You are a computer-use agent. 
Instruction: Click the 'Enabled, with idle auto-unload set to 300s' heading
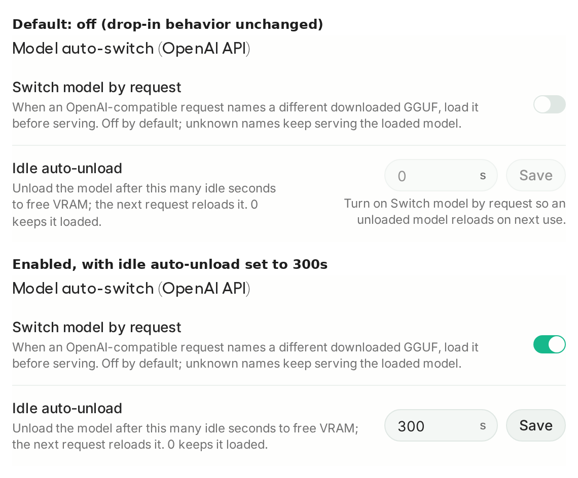point(170,264)
